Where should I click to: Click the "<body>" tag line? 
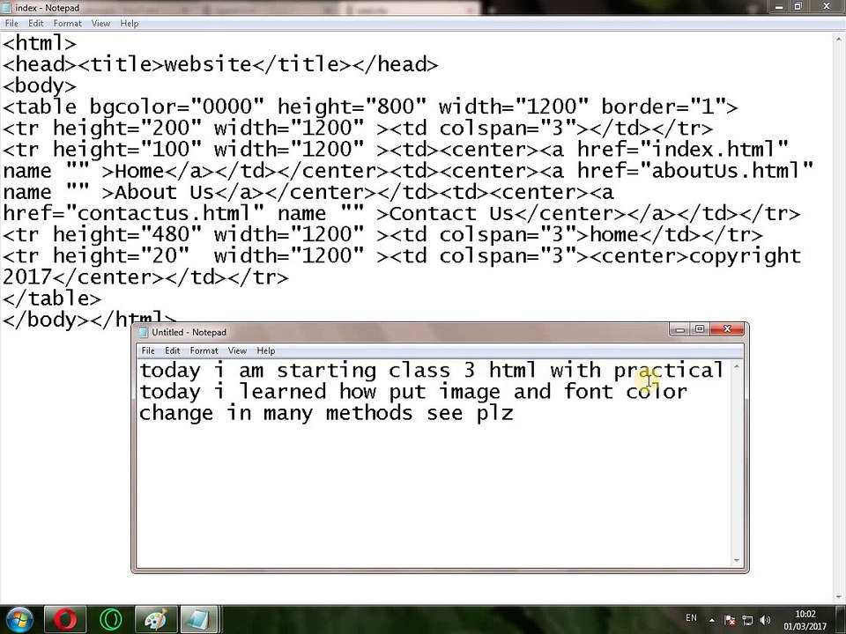click(x=40, y=85)
